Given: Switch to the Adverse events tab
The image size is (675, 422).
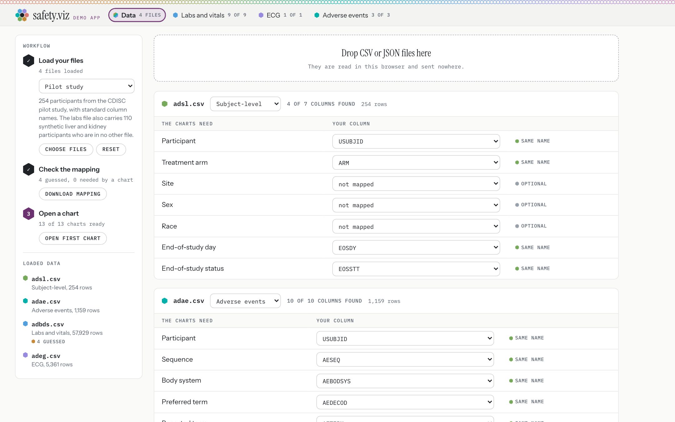Looking at the screenshot, I should (x=352, y=15).
